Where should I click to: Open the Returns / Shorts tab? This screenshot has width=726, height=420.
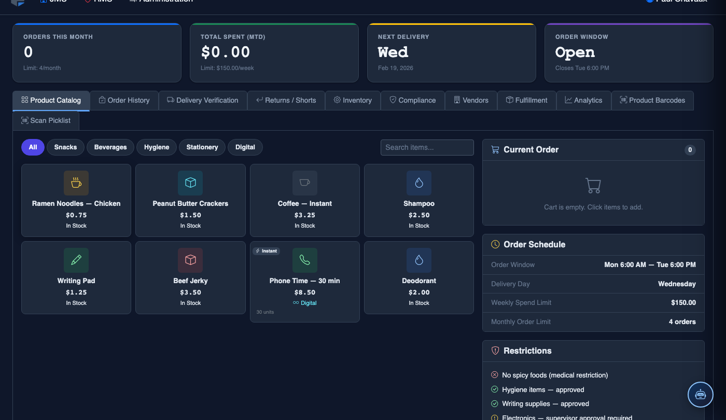point(286,100)
